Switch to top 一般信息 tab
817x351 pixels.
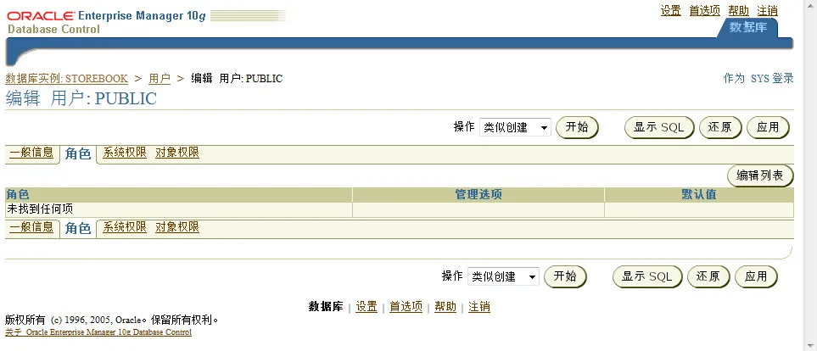coord(31,153)
